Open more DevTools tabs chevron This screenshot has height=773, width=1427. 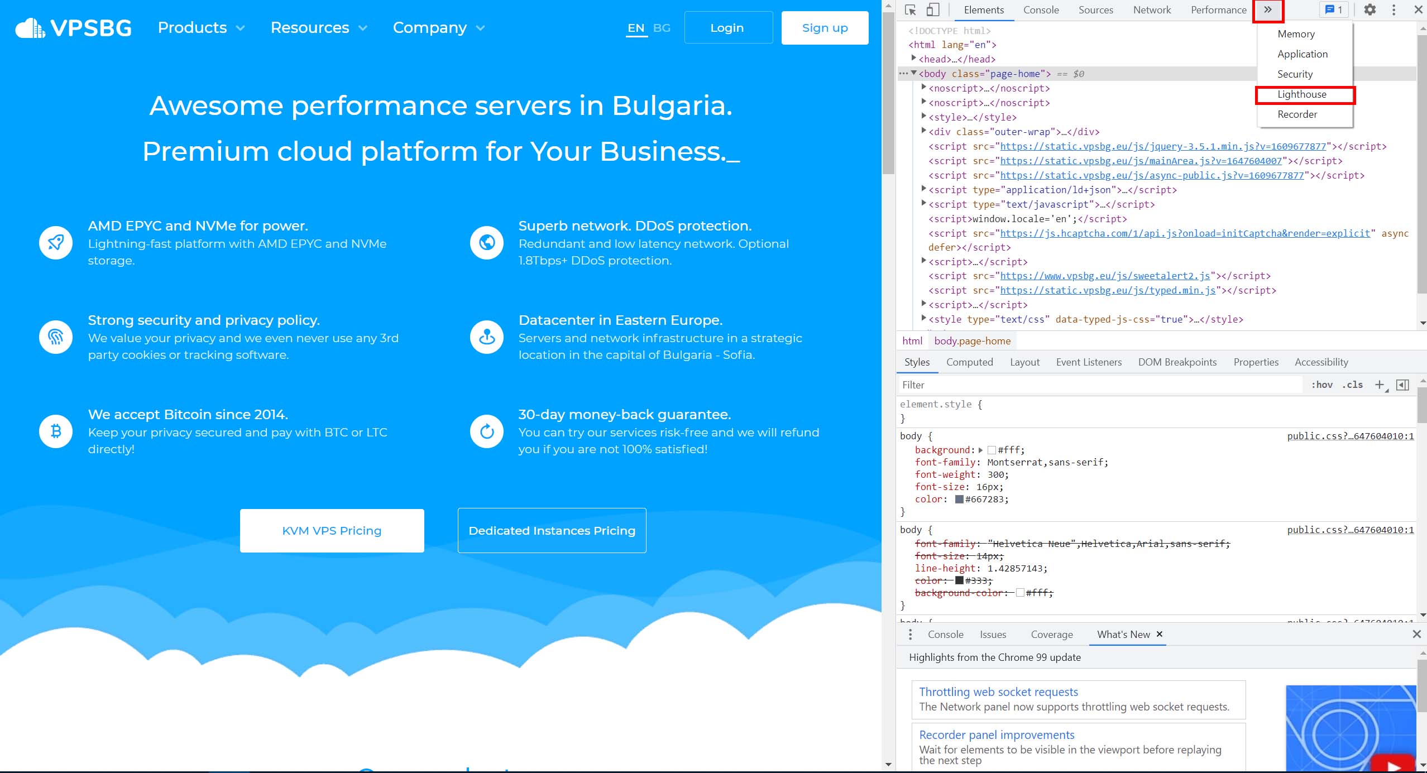pyautogui.click(x=1268, y=10)
